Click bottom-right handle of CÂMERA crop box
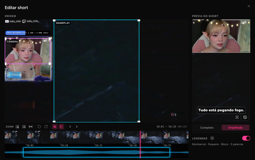This screenshot has height=160, width=255. (50, 64)
